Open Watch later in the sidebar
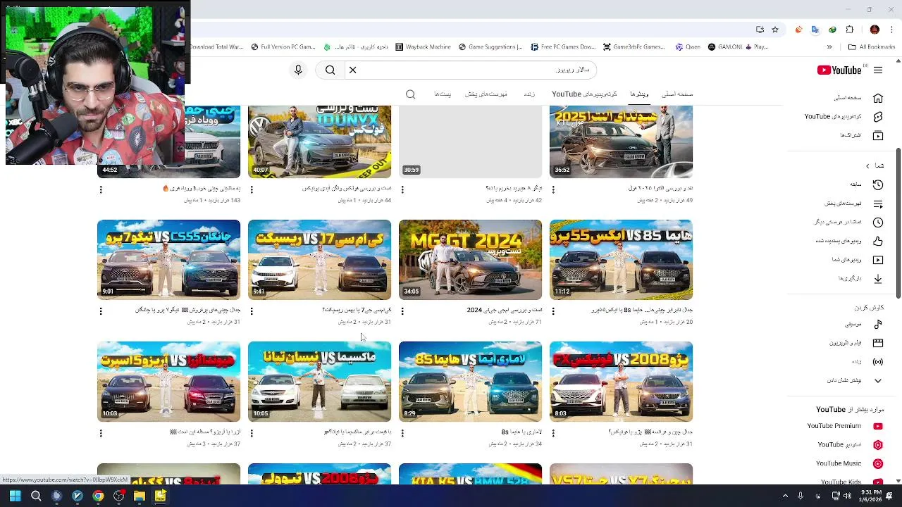Viewport: 902px width, 507px height. tap(849, 223)
